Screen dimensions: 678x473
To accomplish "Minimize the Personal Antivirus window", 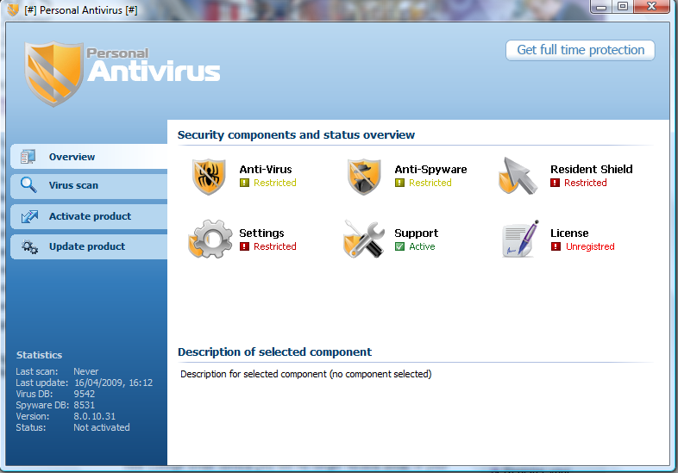I will coord(601,7).
